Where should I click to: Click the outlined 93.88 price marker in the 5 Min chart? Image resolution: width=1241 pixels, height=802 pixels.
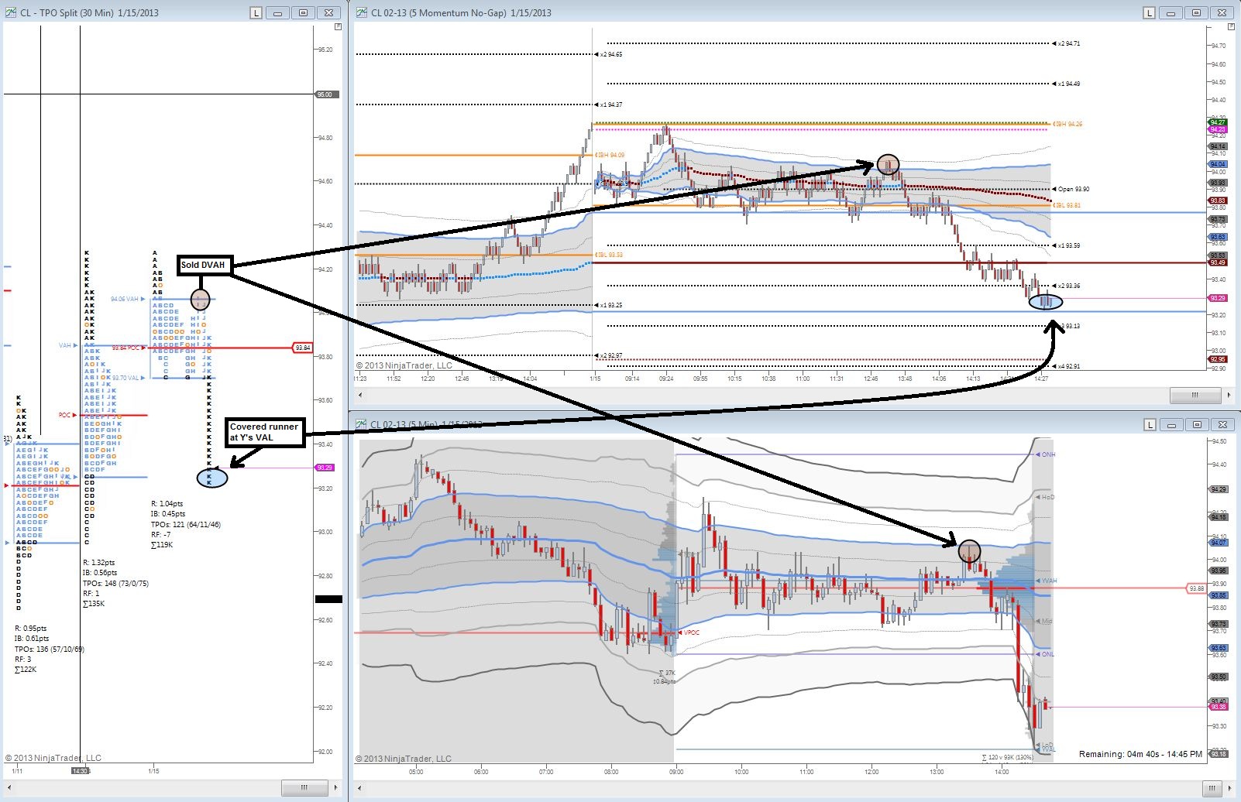[x=1197, y=588]
